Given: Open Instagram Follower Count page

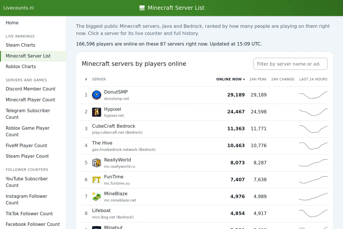Looking at the screenshot, I should click(x=33, y=200).
